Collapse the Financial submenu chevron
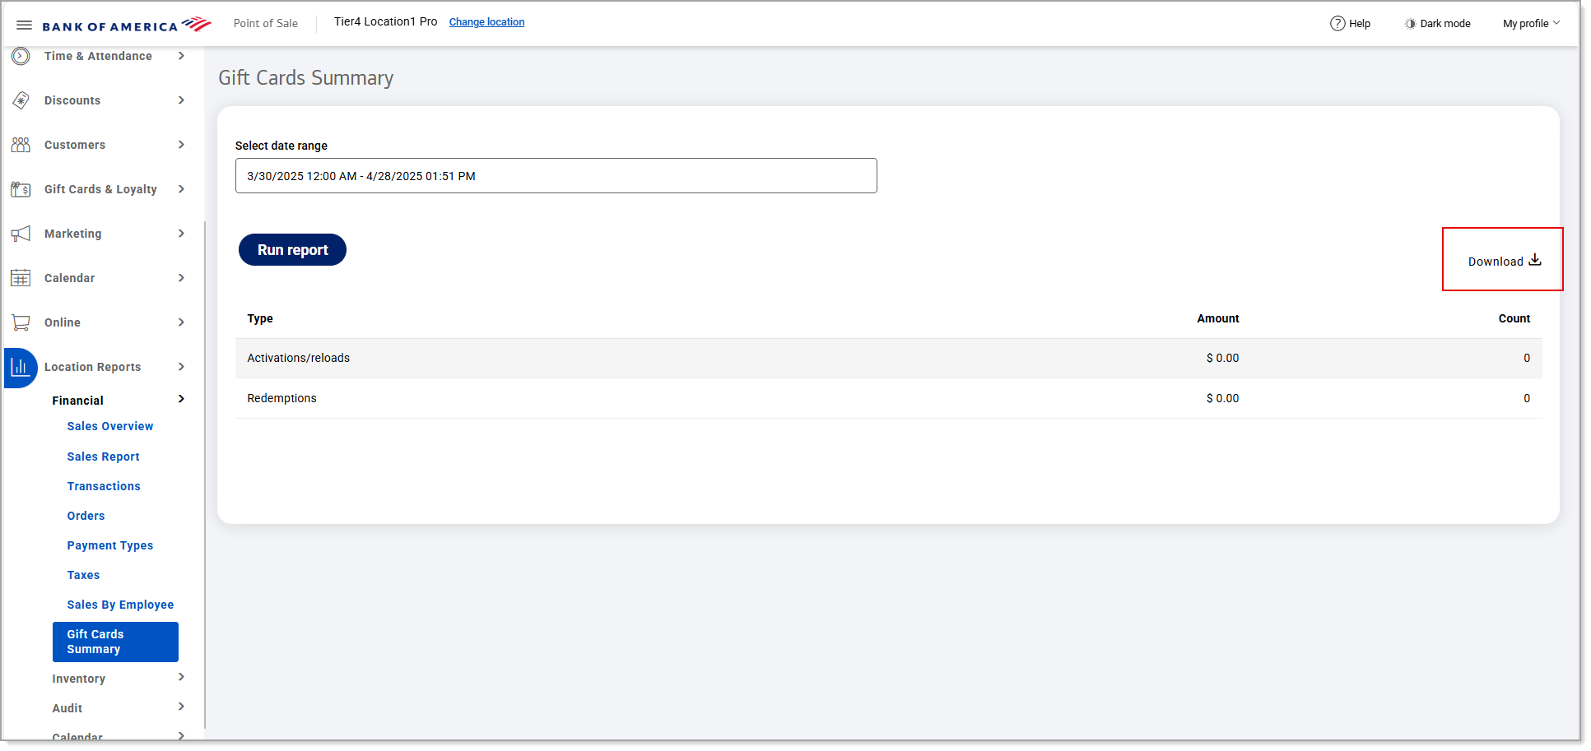The height and width of the screenshot is (751, 1591). 181,399
